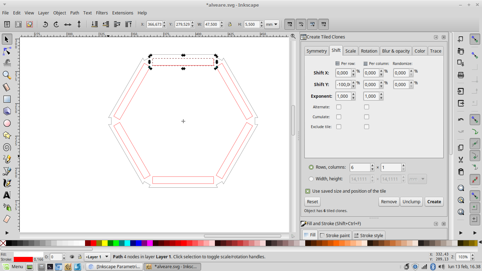Image resolution: width=482 pixels, height=271 pixels.
Task: Activate the Node editing tool
Action: point(7,52)
